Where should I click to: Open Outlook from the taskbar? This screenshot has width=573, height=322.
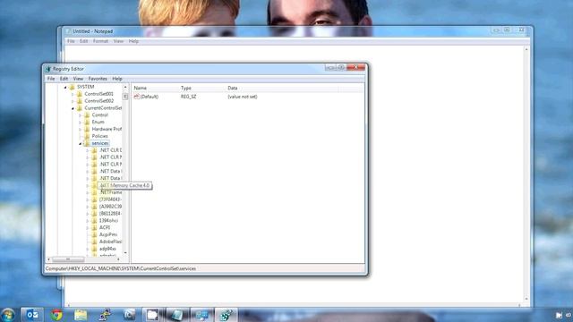pos(32,315)
